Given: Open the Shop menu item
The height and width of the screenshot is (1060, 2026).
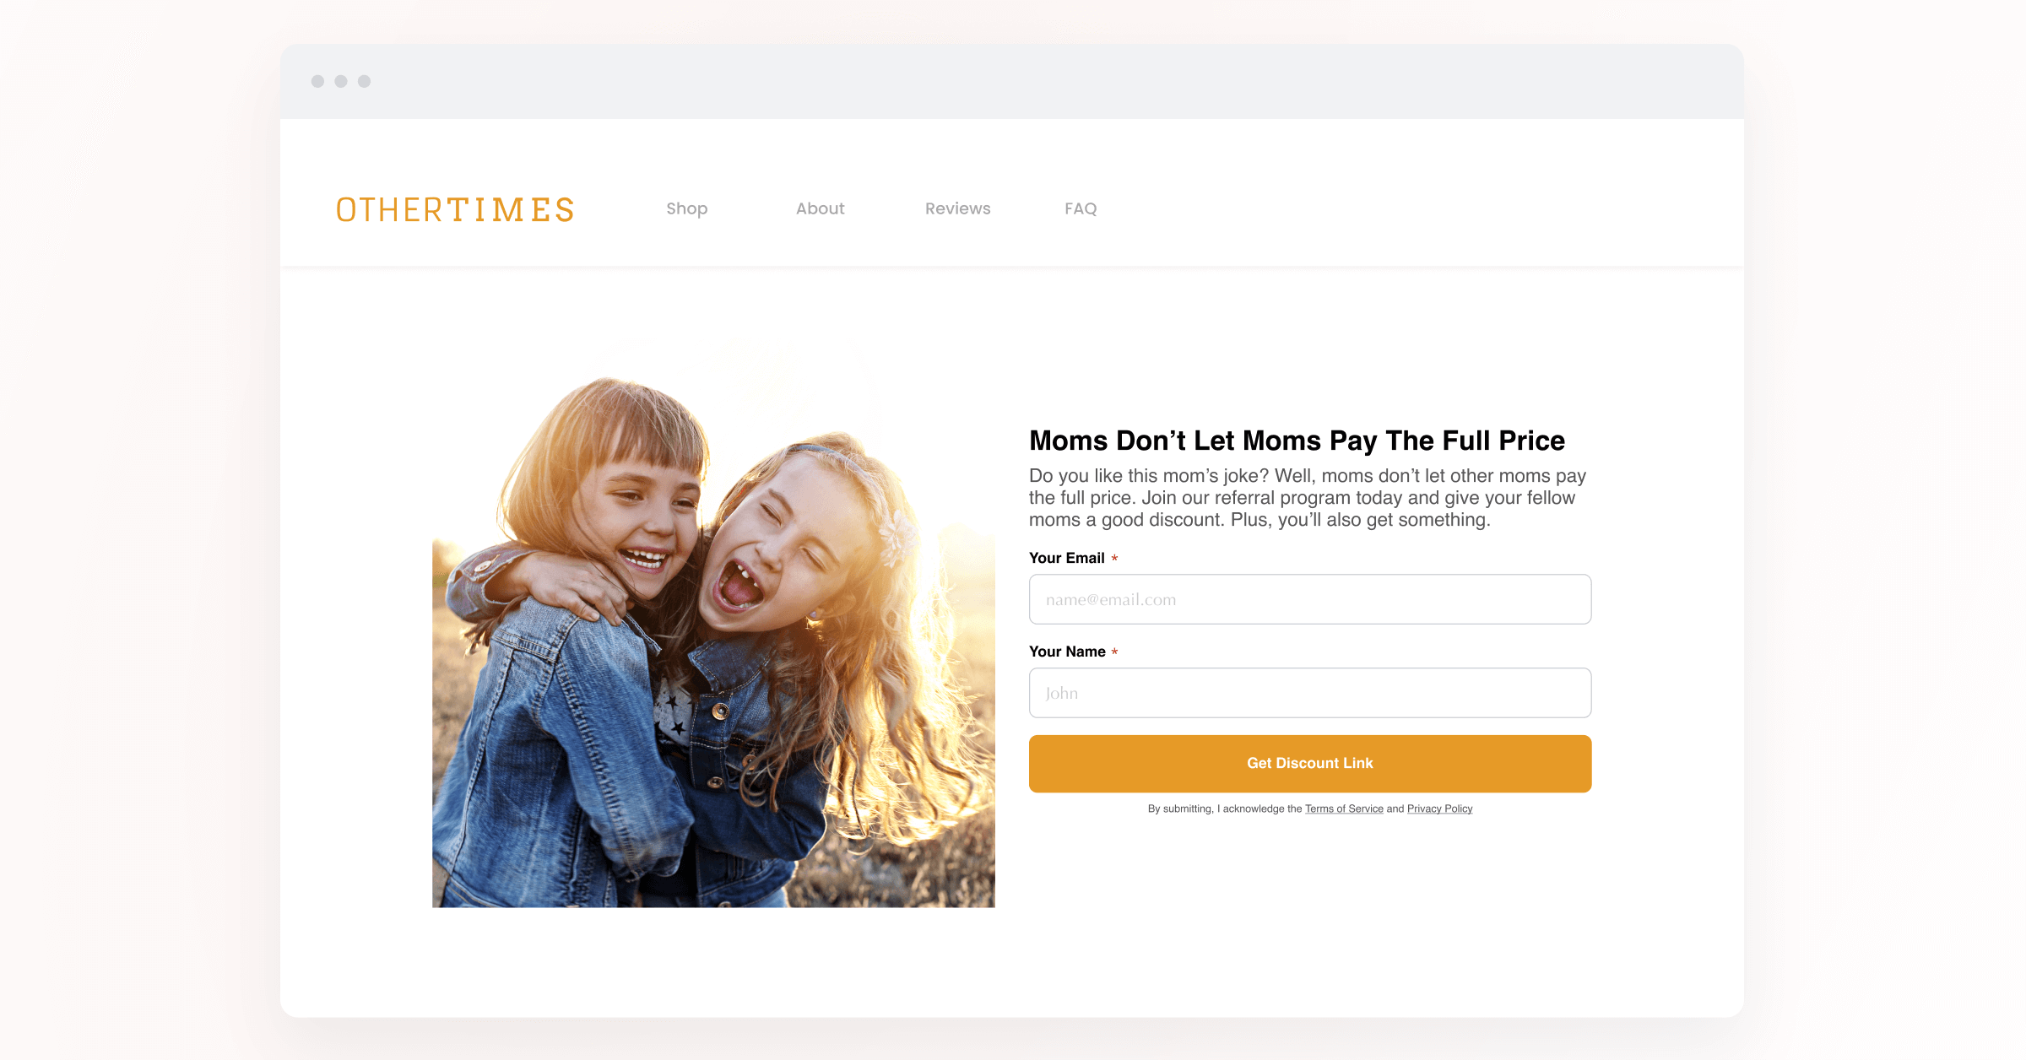Looking at the screenshot, I should (x=687, y=208).
